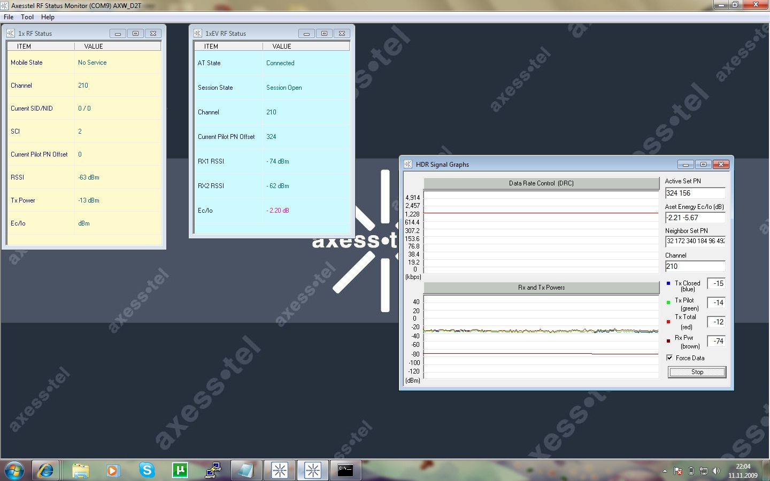Screen dimensions: 770x481
Task: Select the 'Connected' AT State value
Action: click(x=280, y=63)
